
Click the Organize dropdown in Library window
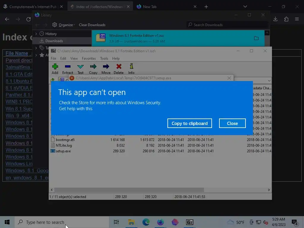tap(64, 25)
